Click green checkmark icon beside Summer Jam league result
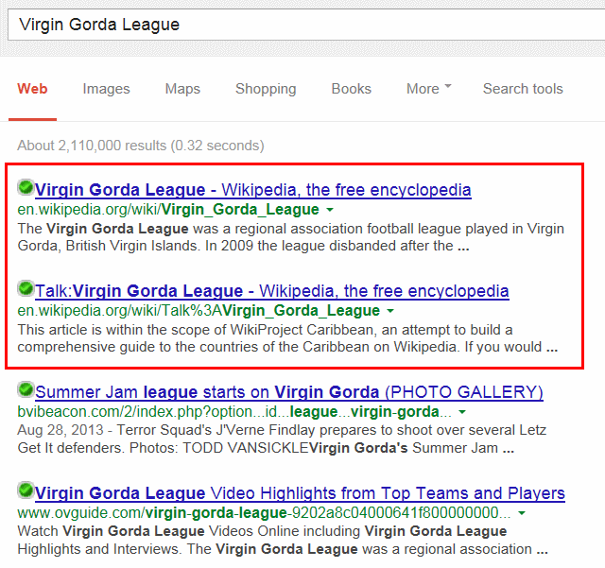Image resolution: width=605 pixels, height=568 pixels. (x=26, y=389)
